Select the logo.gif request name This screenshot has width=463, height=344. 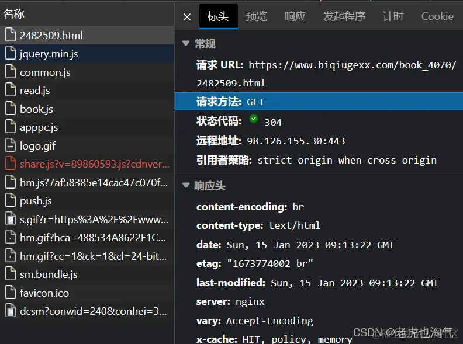click(38, 146)
